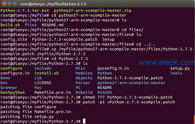Select 'Python-2.7.3.tar.bz2' in the top listing
Image resolution: width=195 pixels, height=124 pixels.
25,10
